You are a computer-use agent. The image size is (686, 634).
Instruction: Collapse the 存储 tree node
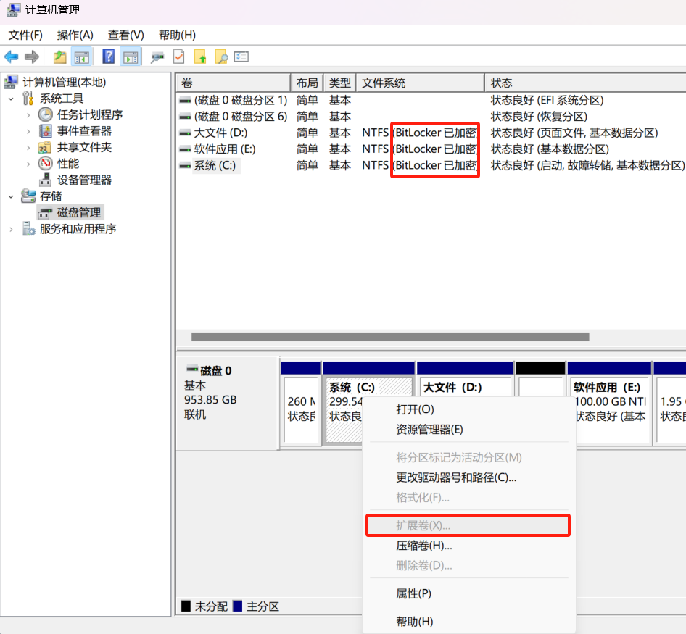pos(12,196)
